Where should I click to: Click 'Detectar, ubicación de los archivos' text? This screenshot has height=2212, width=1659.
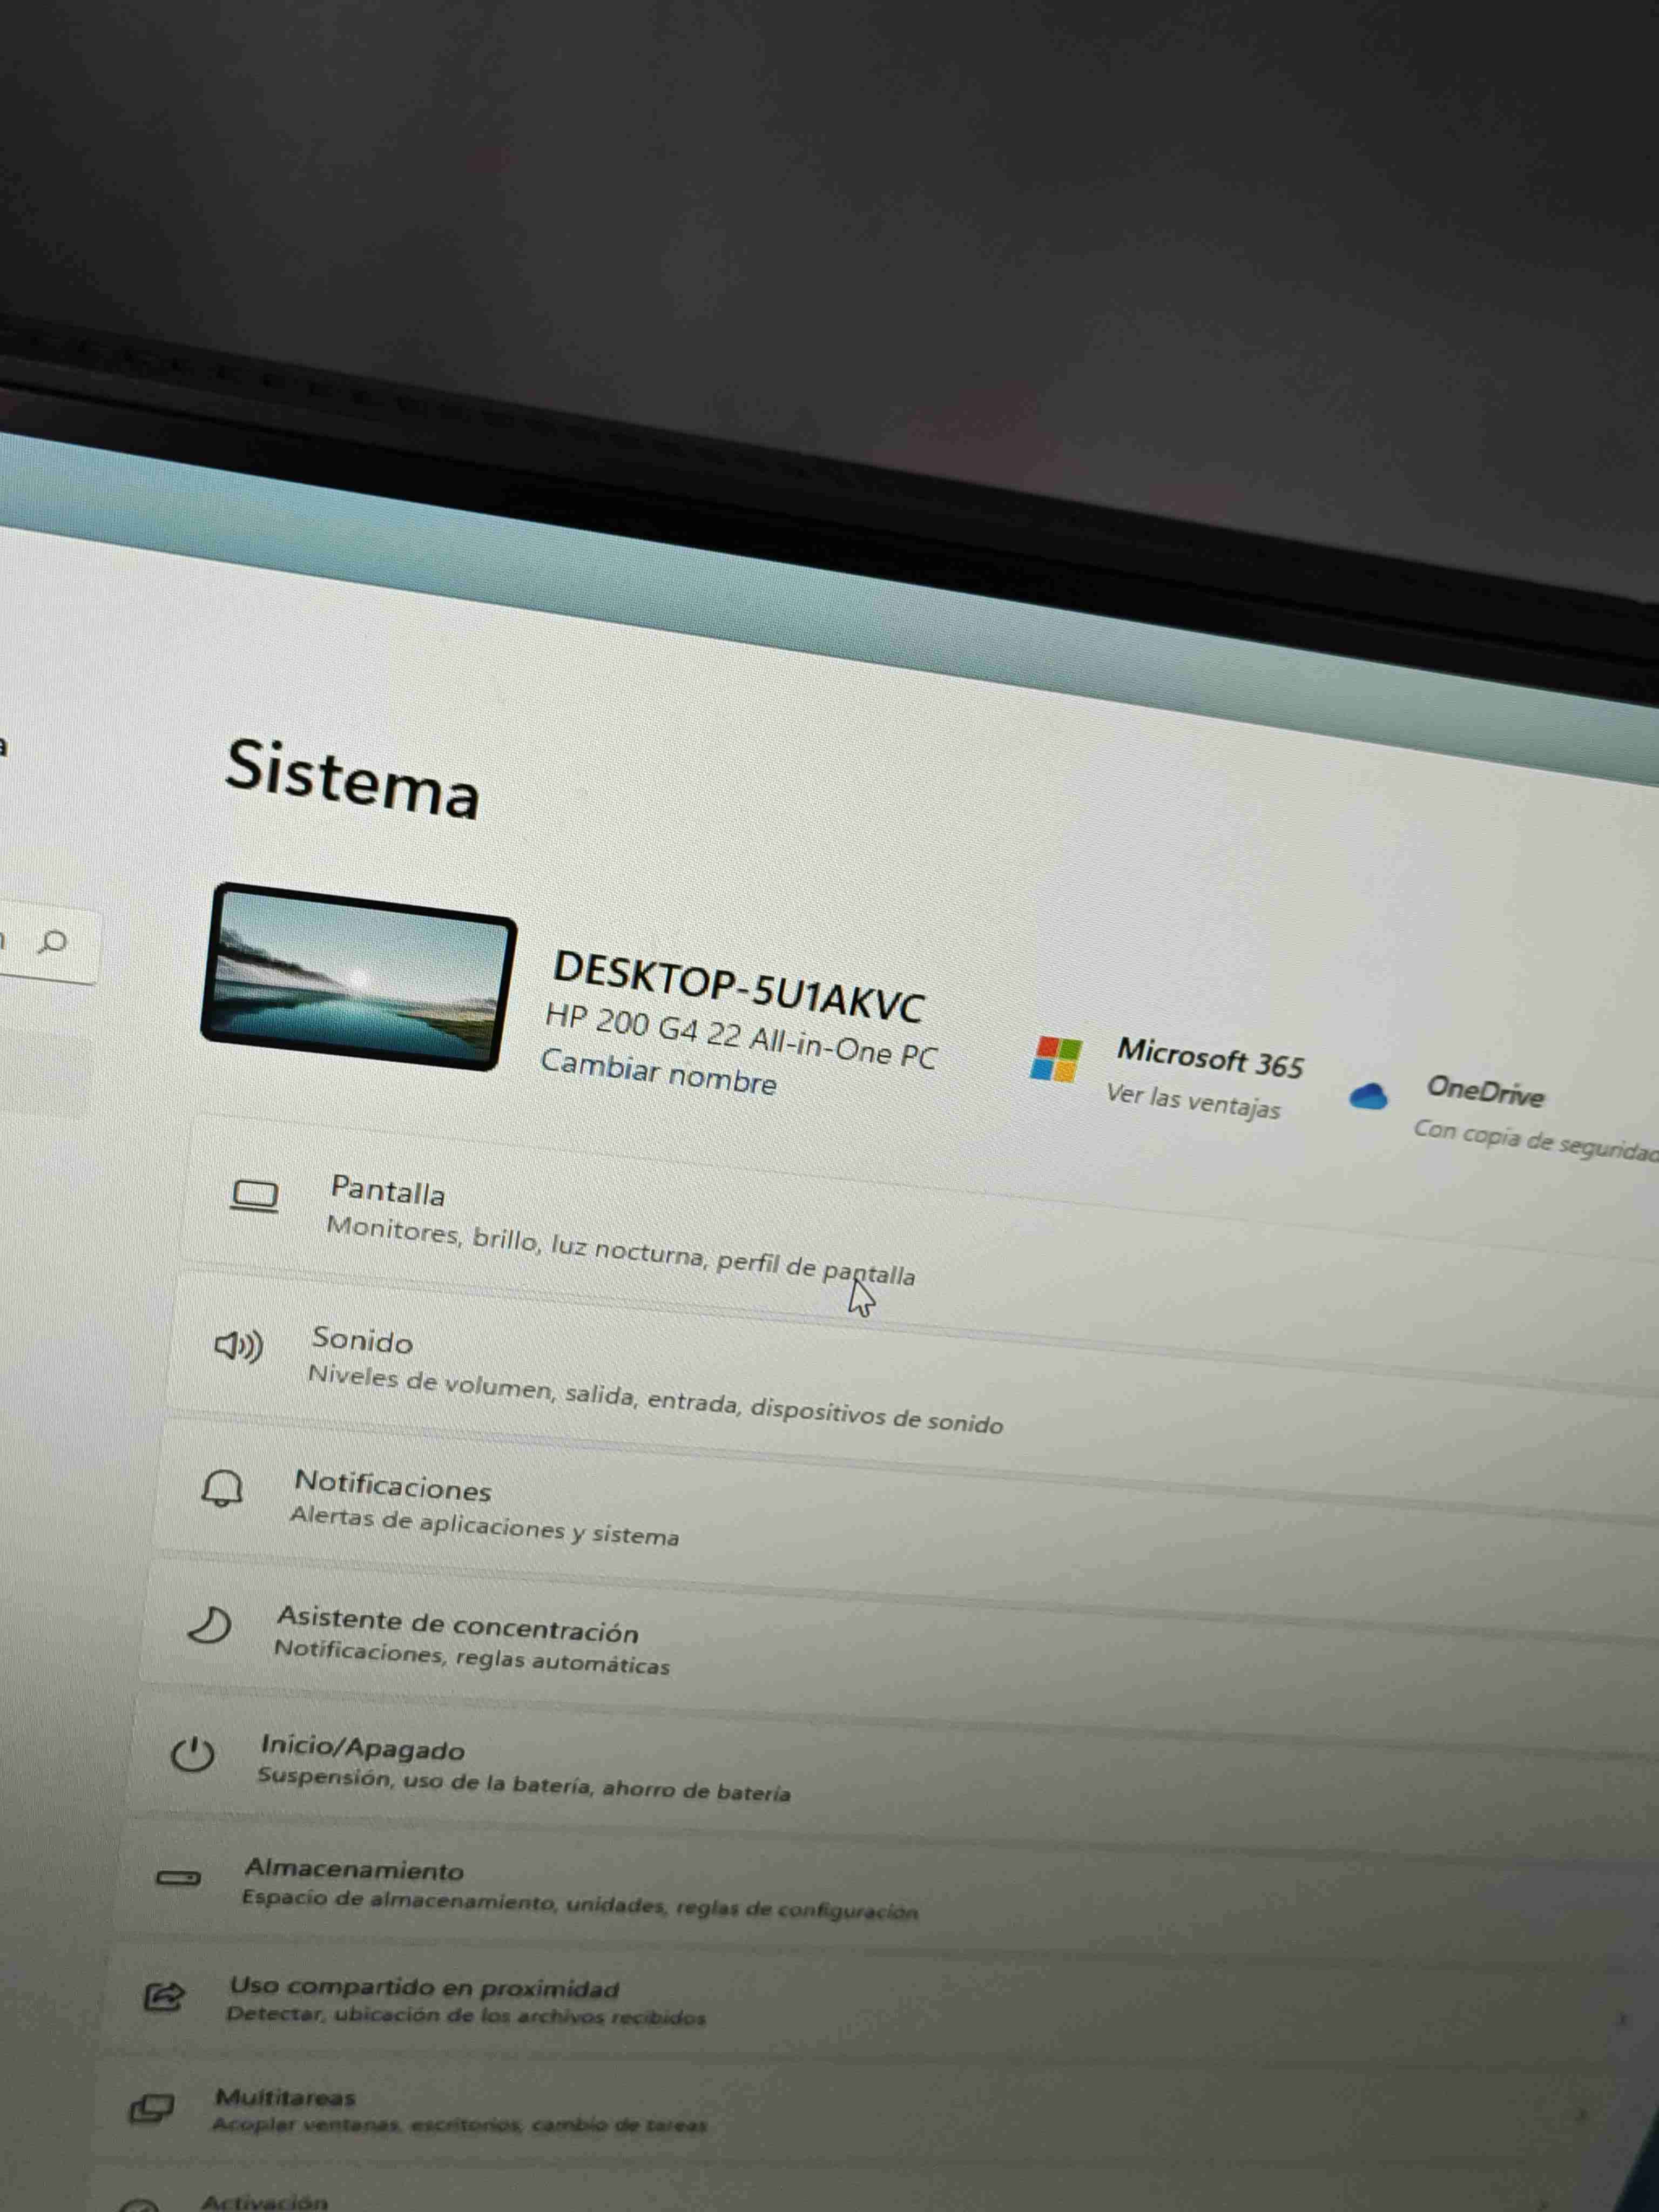click(x=465, y=2016)
